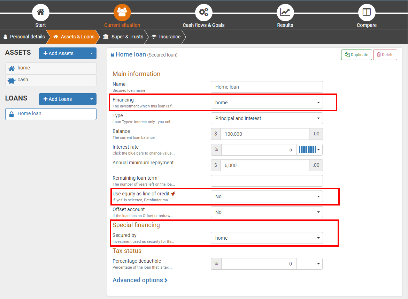The height and width of the screenshot is (299, 408).
Task: Open Use equity as line of credit dropdown
Action: click(x=267, y=196)
